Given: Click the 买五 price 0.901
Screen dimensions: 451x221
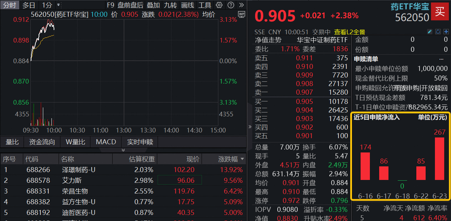Looking at the screenshot, I should click(x=304, y=136).
